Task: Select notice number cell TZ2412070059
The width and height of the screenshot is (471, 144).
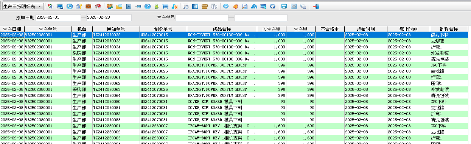Action: (116, 65)
